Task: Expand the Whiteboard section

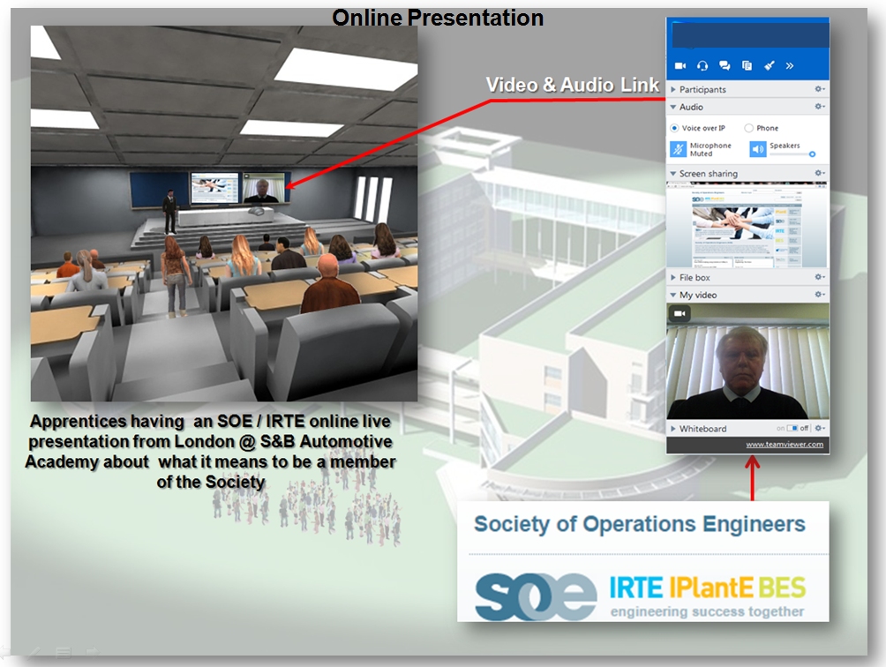Action: tap(673, 429)
